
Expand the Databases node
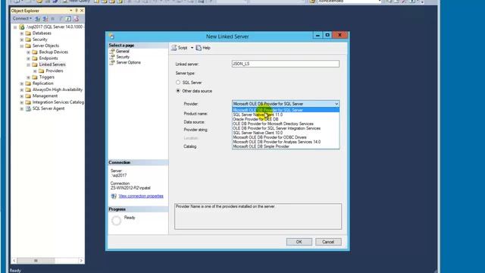[22, 33]
